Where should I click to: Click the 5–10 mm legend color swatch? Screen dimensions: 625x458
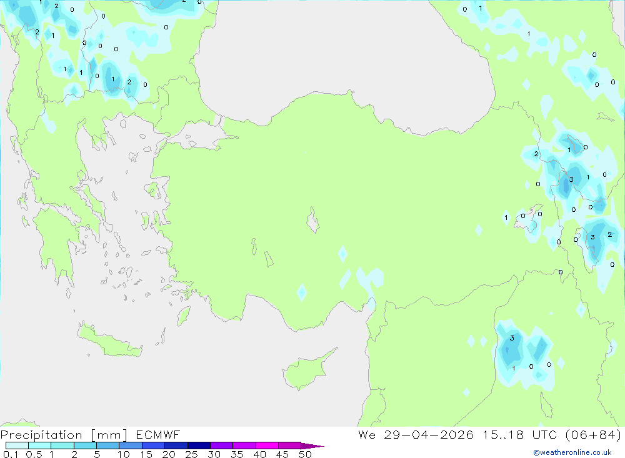coord(107,446)
